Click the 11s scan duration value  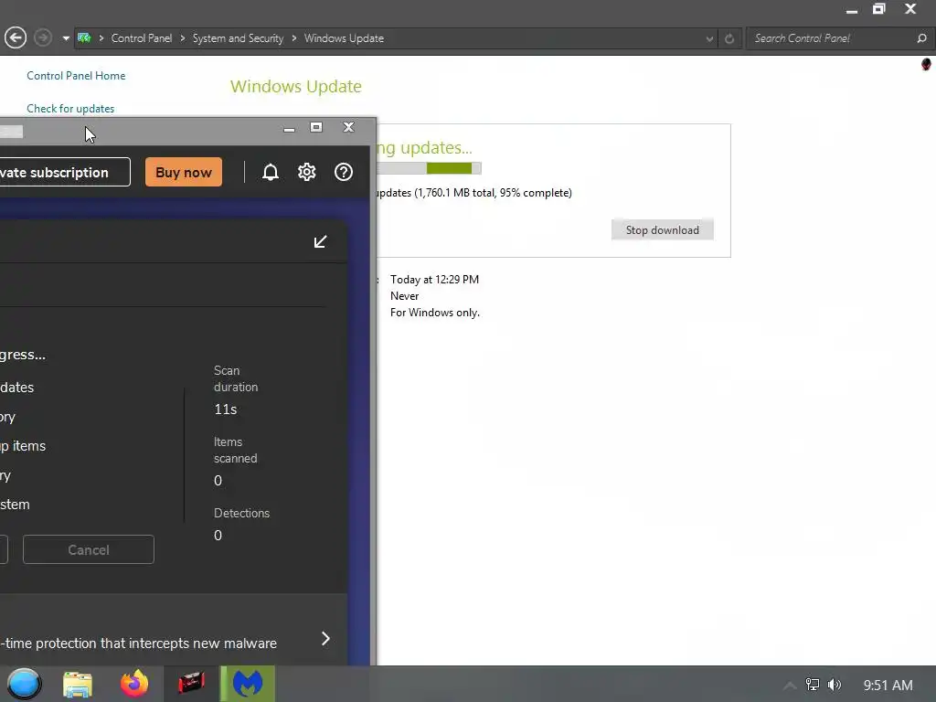[x=226, y=409]
